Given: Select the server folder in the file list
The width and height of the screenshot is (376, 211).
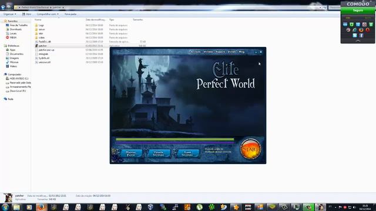Looking at the screenshot, I should 42,29.
